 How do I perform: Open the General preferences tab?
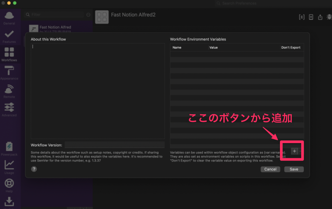[x=9, y=18]
